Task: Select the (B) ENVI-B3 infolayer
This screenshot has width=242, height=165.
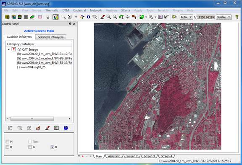Action: pyautogui.click(x=44, y=63)
